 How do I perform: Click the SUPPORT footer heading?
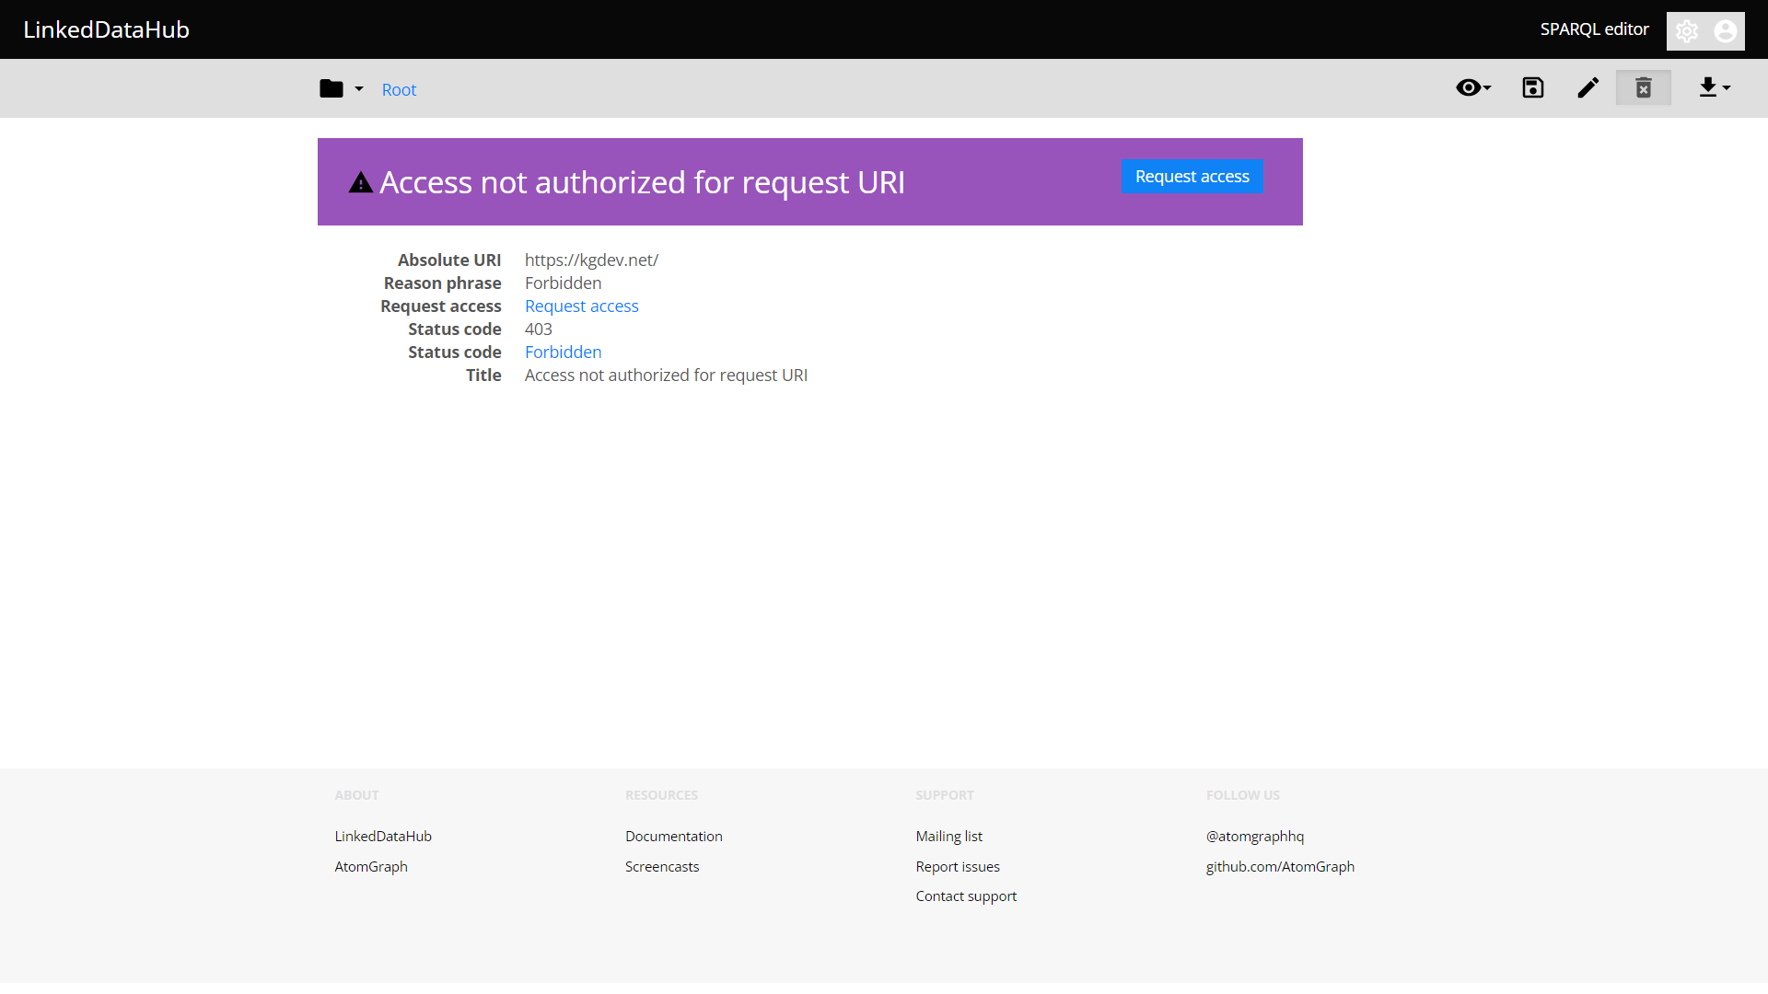944,795
